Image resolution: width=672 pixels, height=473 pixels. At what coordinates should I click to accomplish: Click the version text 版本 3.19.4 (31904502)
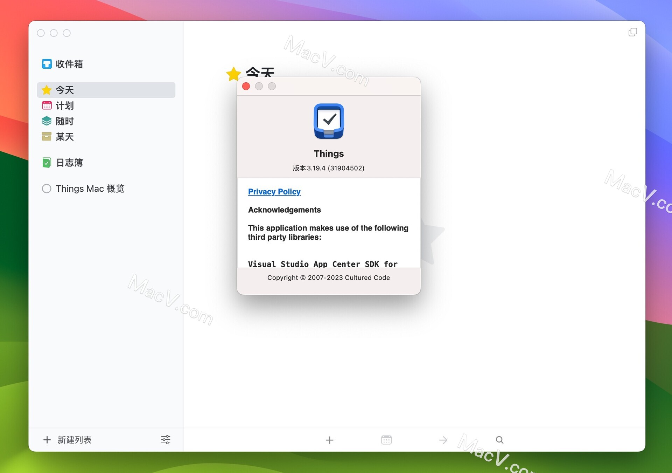point(329,168)
